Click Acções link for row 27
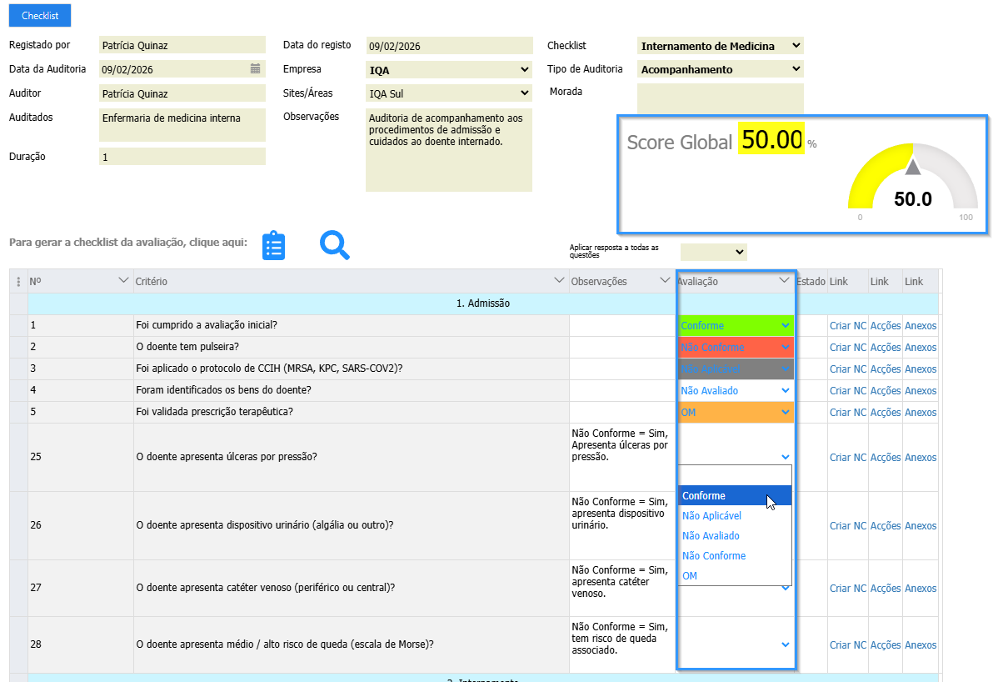Image resolution: width=998 pixels, height=682 pixels. tap(886, 588)
